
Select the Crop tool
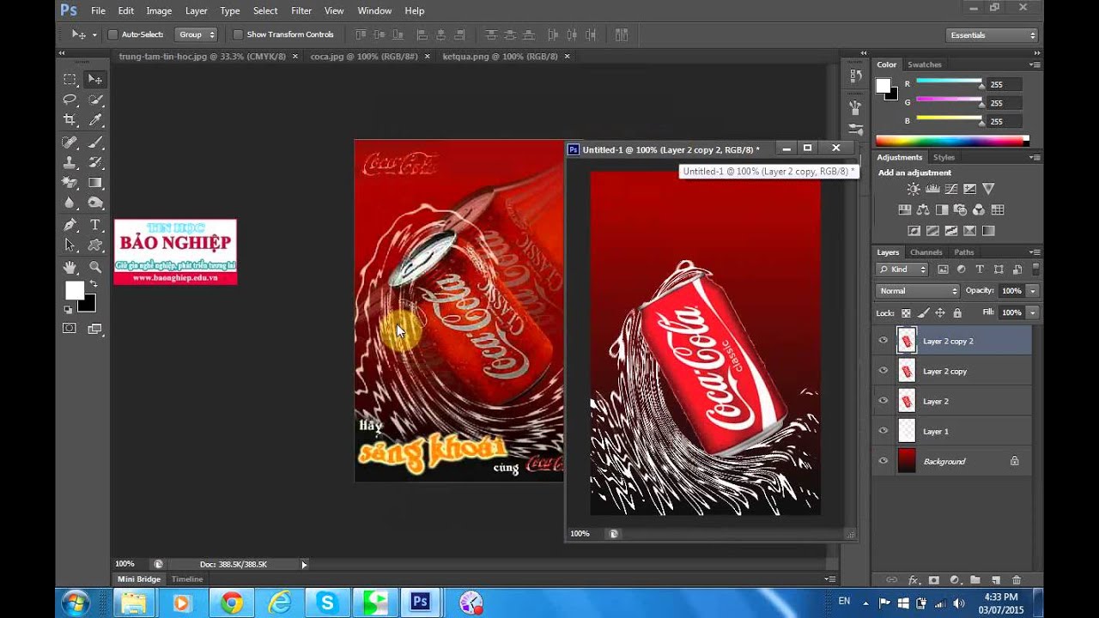(x=70, y=120)
